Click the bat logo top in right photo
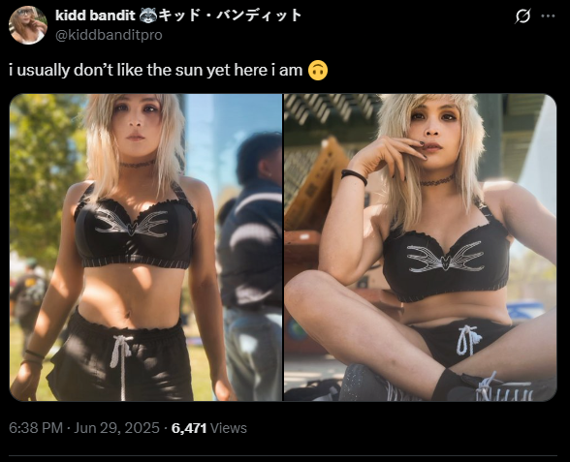This screenshot has width=570, height=462. click(x=445, y=258)
